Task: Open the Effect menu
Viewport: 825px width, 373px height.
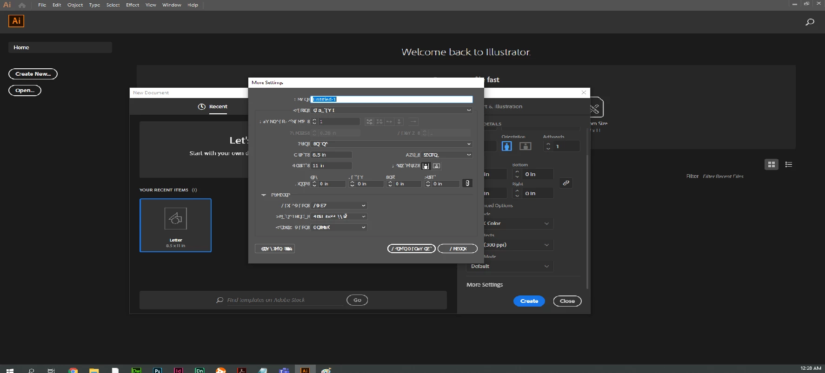Action: pos(133,5)
